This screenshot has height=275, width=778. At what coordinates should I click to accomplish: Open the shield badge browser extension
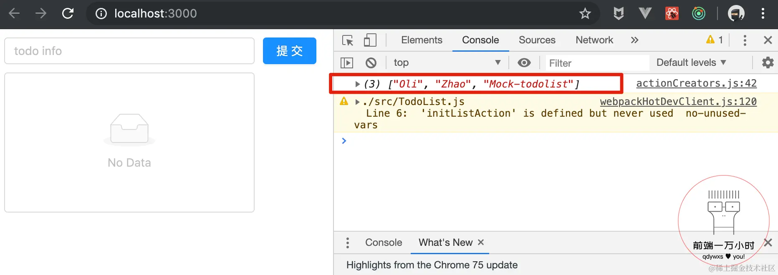pos(619,13)
